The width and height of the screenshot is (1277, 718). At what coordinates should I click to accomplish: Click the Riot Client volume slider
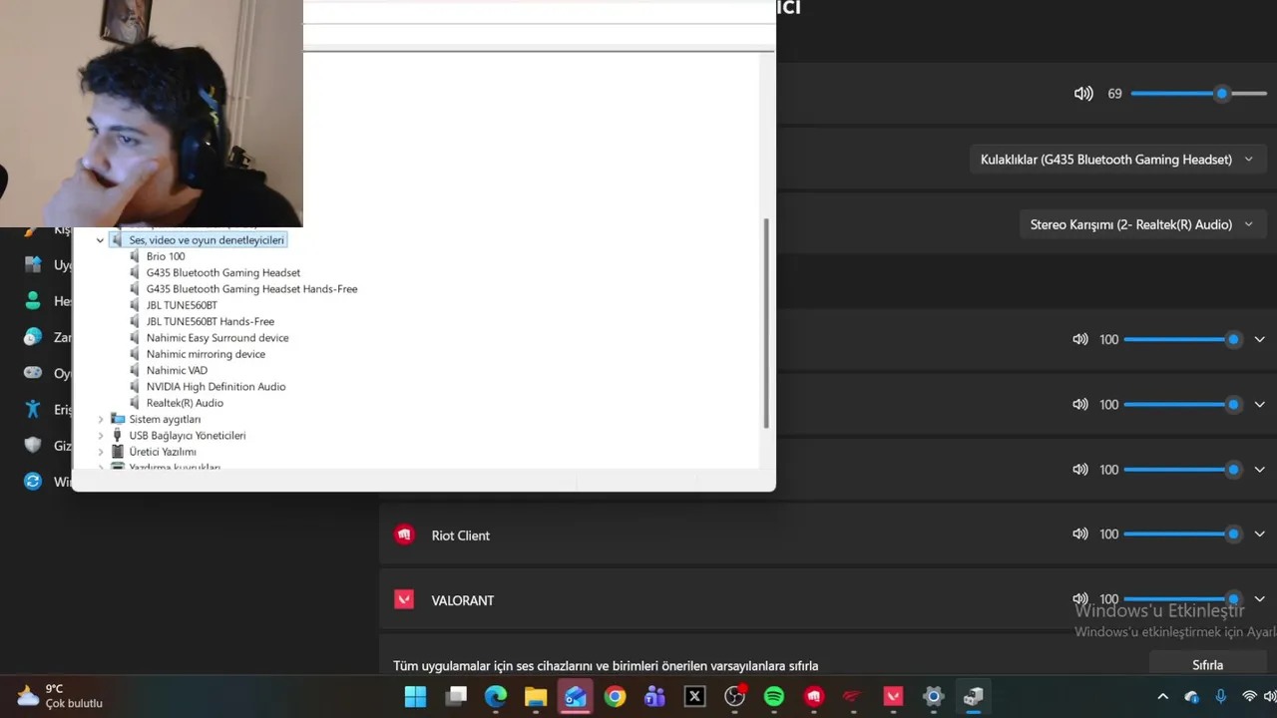[1182, 535]
